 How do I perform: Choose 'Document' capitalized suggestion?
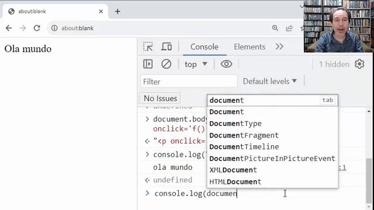(273, 111)
